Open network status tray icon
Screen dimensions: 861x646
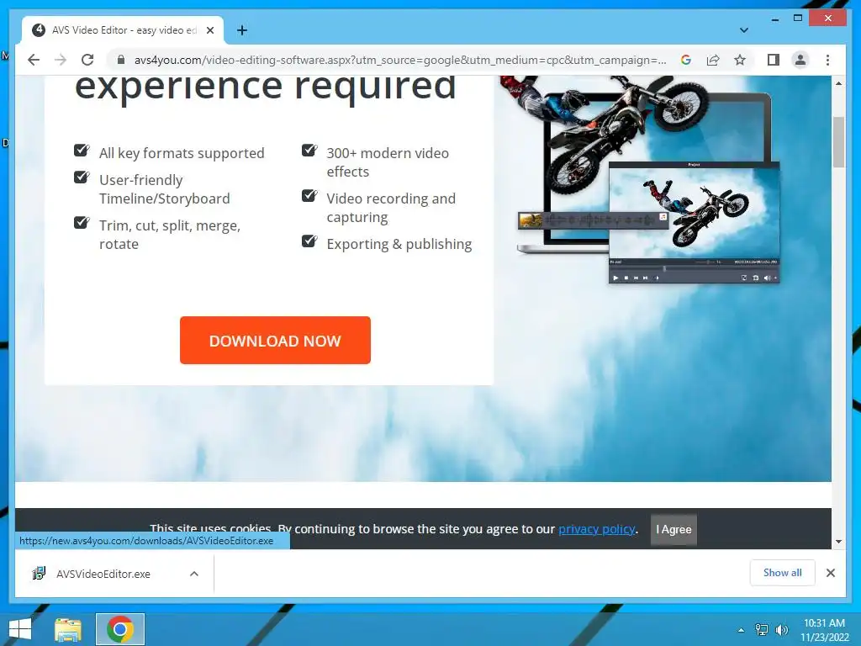[x=762, y=630]
